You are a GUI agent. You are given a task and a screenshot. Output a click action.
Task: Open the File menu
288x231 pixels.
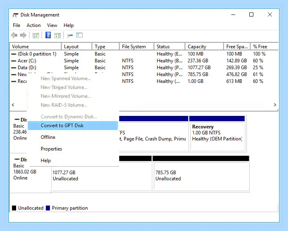pos(17,25)
